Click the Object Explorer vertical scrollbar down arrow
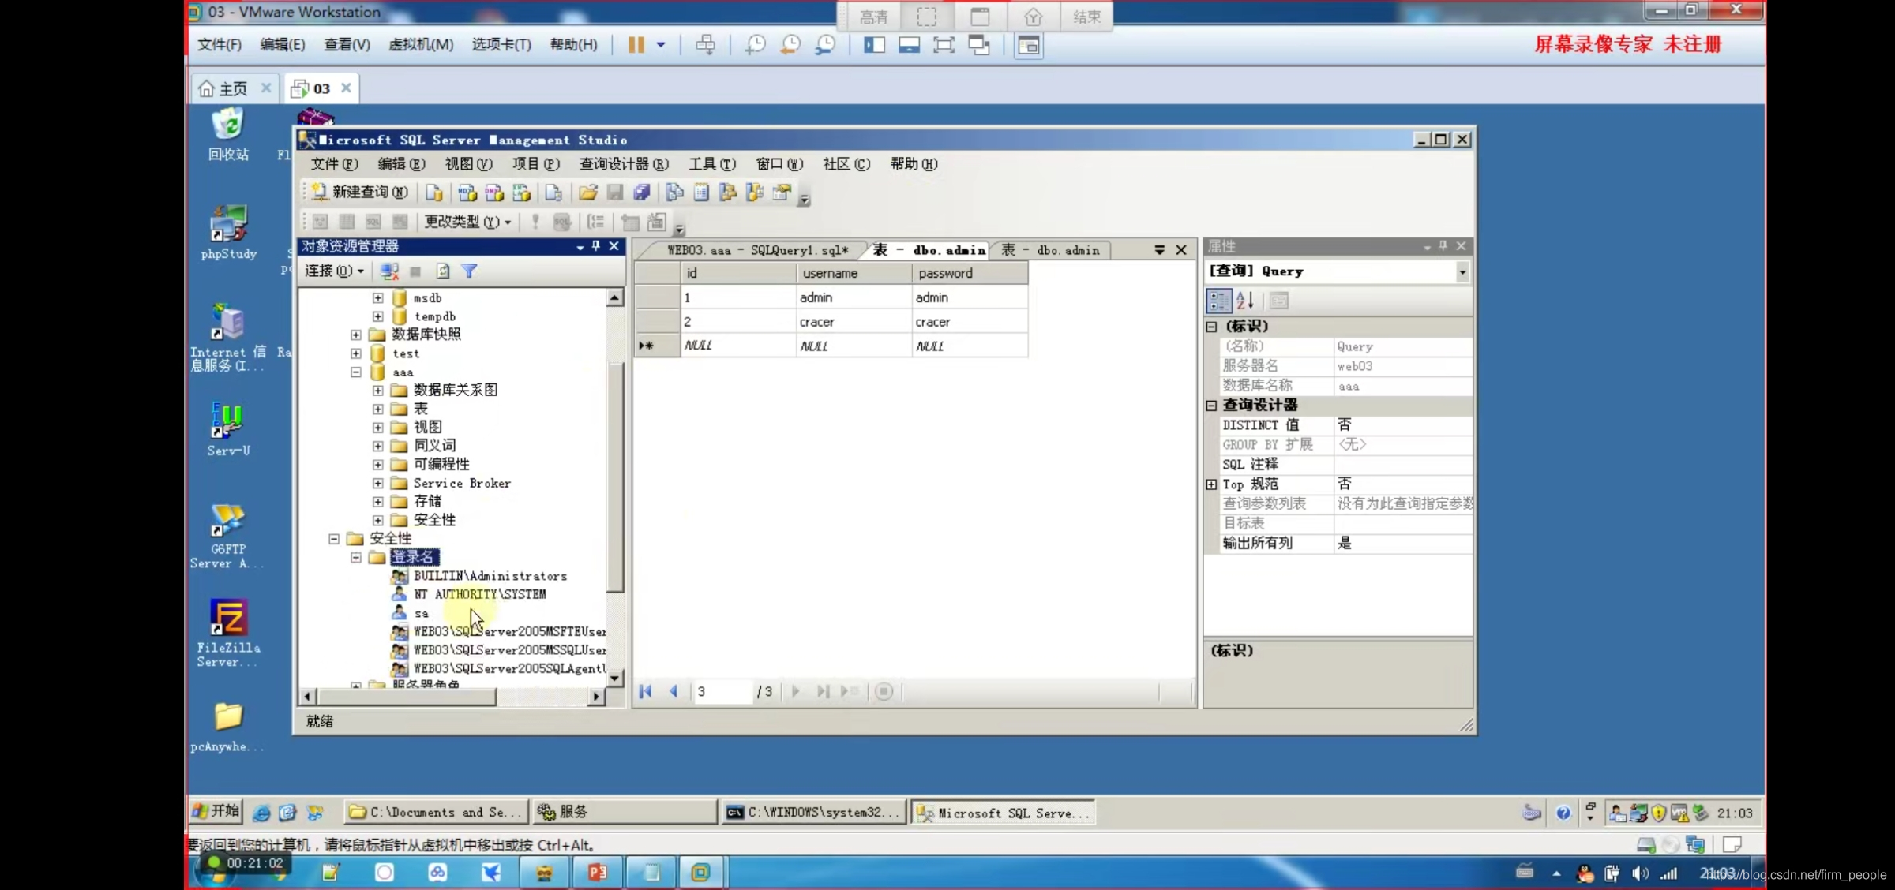This screenshot has width=1895, height=890. click(x=614, y=677)
